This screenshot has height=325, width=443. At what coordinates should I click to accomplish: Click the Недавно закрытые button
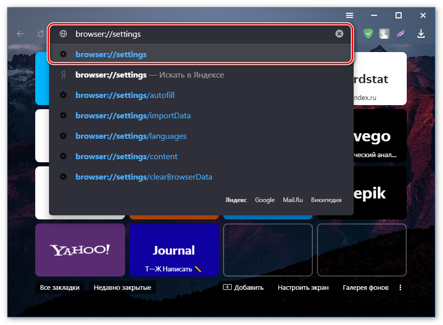(122, 287)
